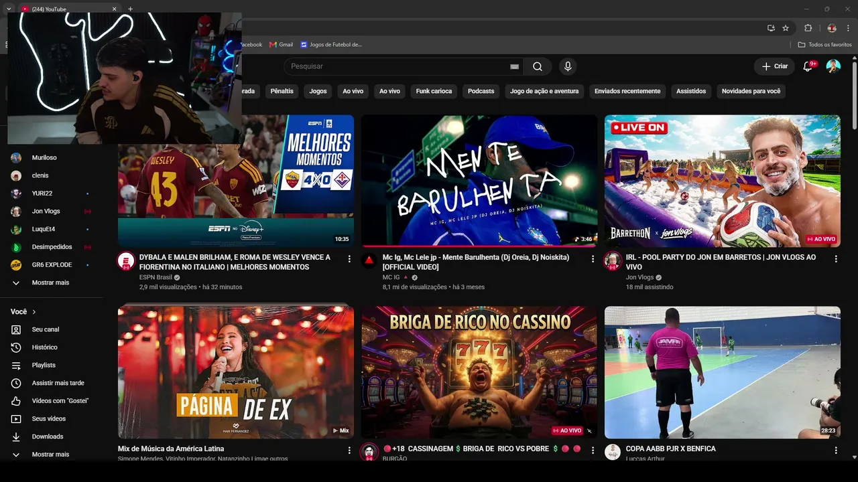The image size is (858, 482).
Task: Click Jon Vlogs channel avatar under video
Action: [x=613, y=261]
